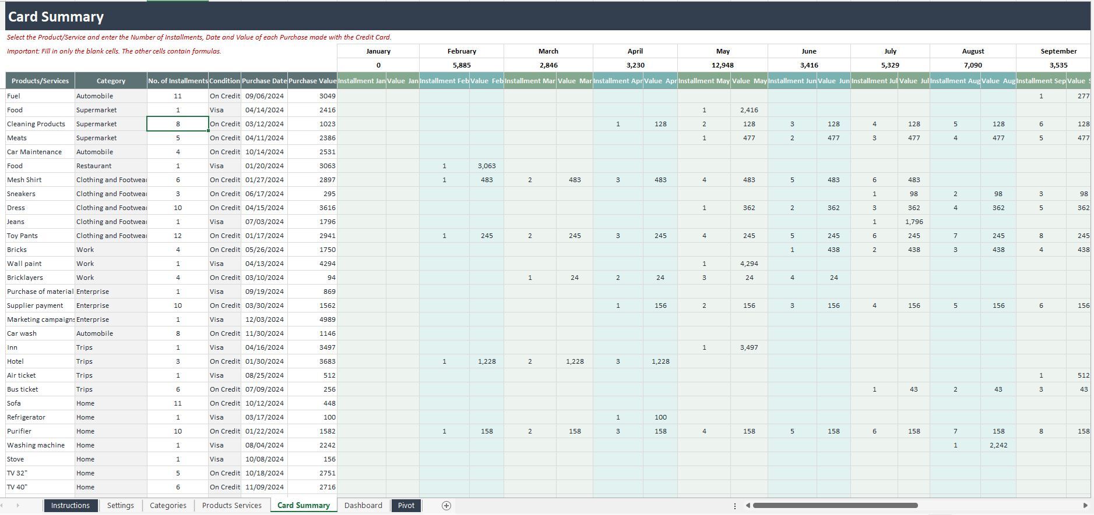Select the Refrigerator product cell
Screen dimensions: 1094x515
(x=40, y=417)
